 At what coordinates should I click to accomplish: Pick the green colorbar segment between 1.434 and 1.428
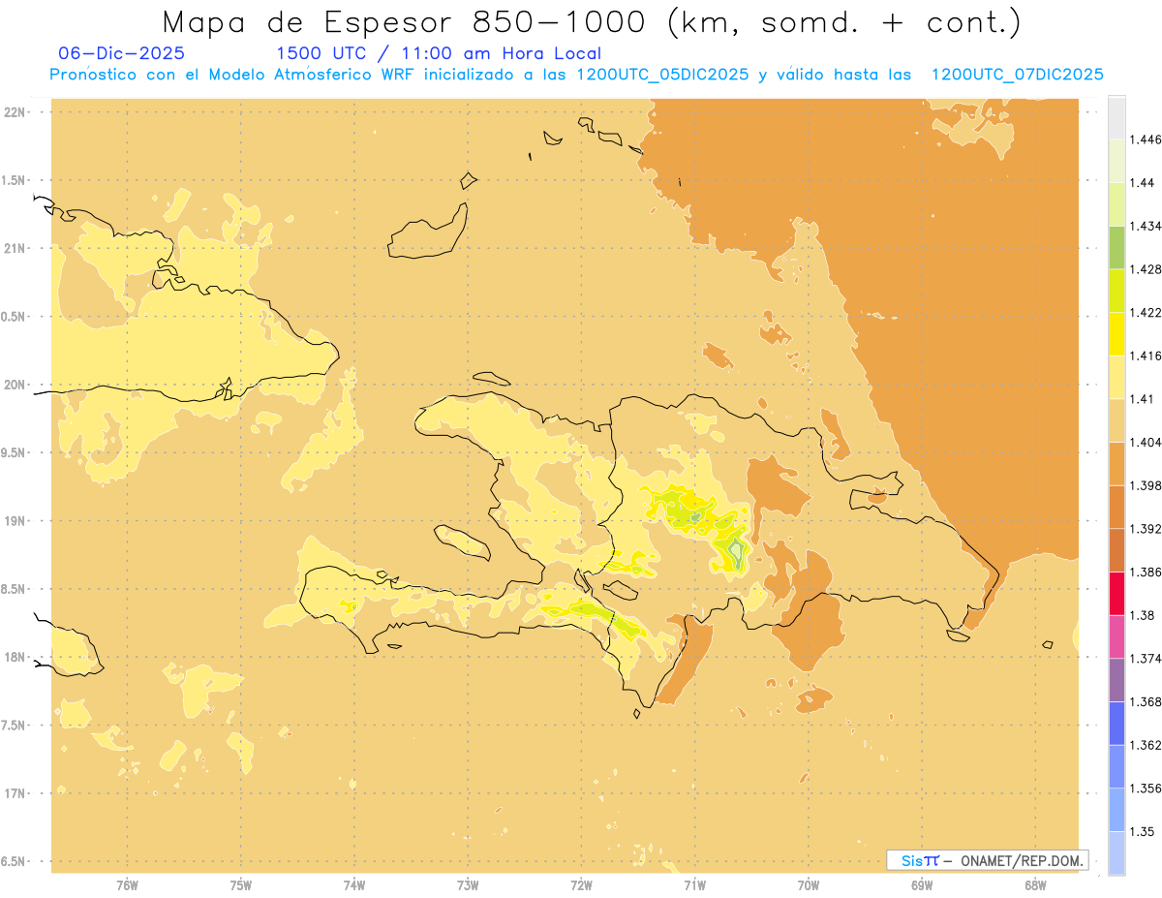click(x=1116, y=247)
